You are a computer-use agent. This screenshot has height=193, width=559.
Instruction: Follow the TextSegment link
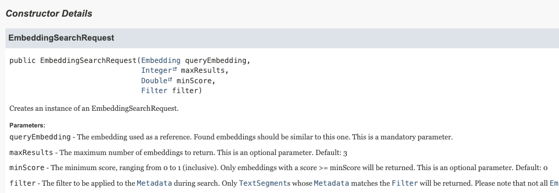click(x=263, y=184)
